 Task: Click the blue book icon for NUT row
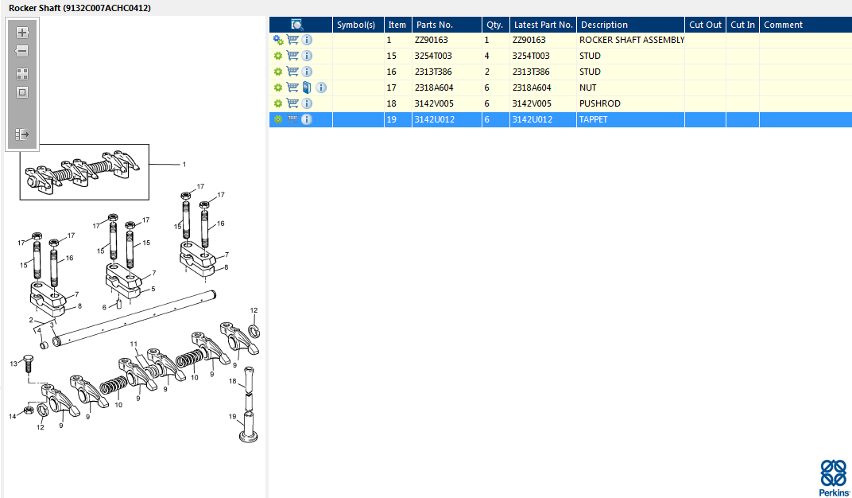(x=307, y=88)
